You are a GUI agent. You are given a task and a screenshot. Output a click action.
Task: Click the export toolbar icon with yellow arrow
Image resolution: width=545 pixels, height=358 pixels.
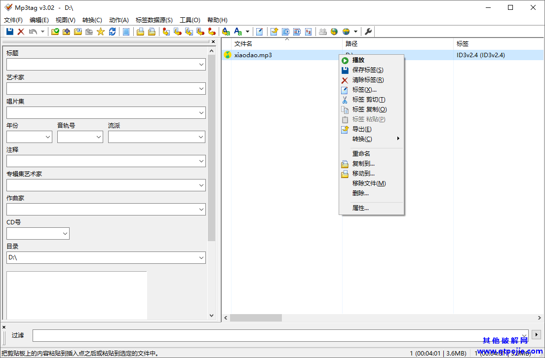pos(274,32)
